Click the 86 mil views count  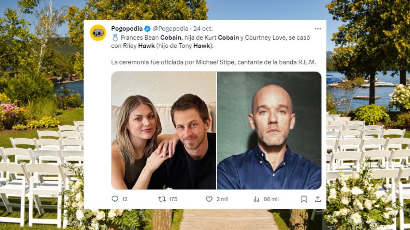pos(271,199)
